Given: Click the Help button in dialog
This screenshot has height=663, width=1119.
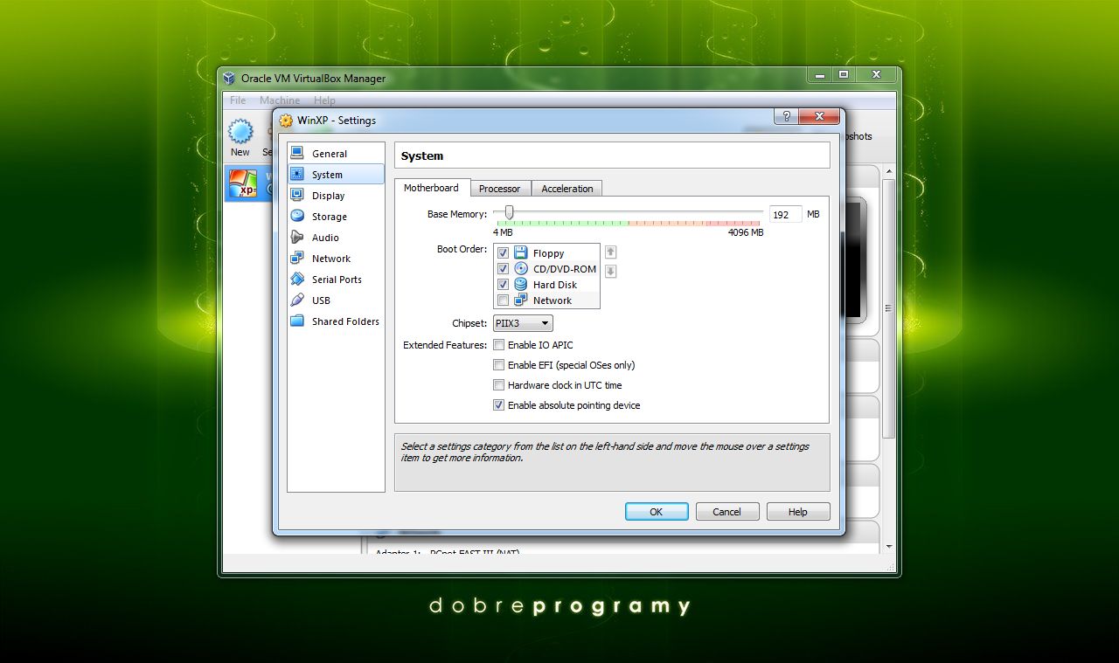Looking at the screenshot, I should coord(797,512).
